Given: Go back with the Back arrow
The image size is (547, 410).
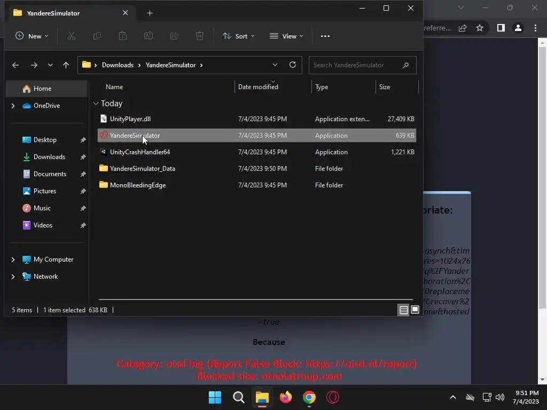Looking at the screenshot, I should [x=15, y=65].
